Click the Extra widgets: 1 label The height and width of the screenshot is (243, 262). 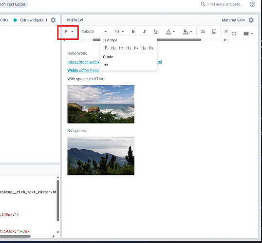33,20
